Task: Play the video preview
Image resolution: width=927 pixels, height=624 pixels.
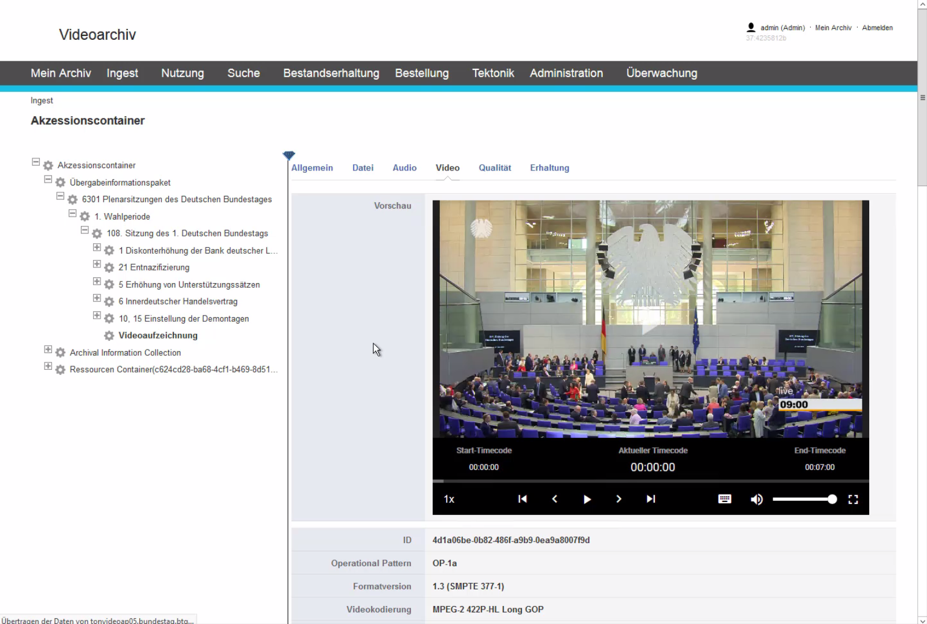Action: point(587,499)
